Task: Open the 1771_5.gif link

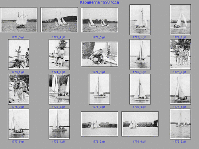Action: coord(99,37)
